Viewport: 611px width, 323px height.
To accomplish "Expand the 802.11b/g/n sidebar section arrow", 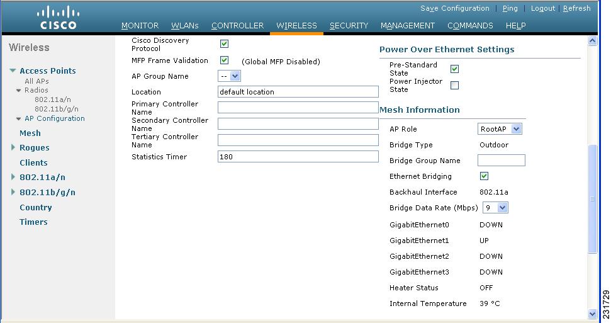I will click(13, 192).
